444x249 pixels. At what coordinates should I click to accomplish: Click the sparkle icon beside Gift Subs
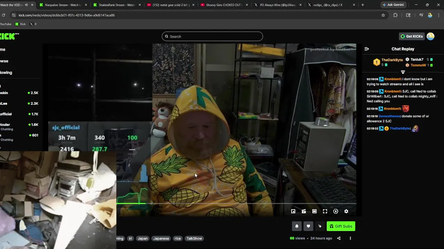click(320, 226)
